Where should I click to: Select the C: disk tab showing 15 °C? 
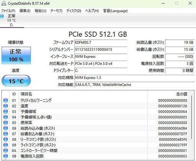coord(11,20)
